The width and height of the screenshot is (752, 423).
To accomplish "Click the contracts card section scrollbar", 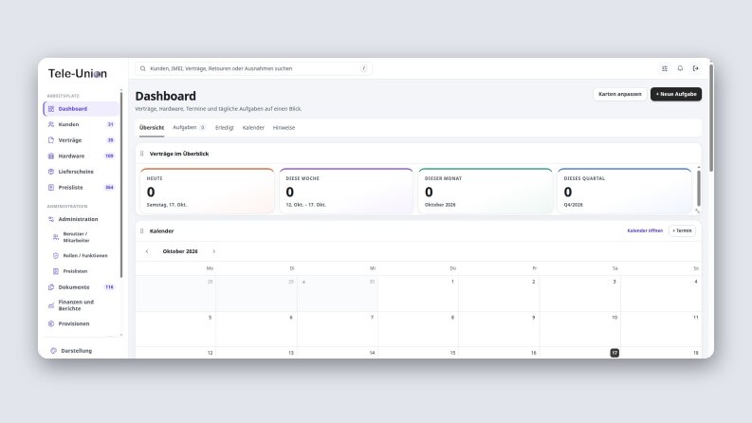I will [x=698, y=188].
